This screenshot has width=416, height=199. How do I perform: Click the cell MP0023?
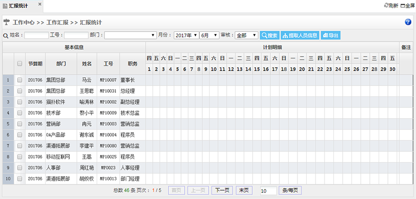pos(108,167)
